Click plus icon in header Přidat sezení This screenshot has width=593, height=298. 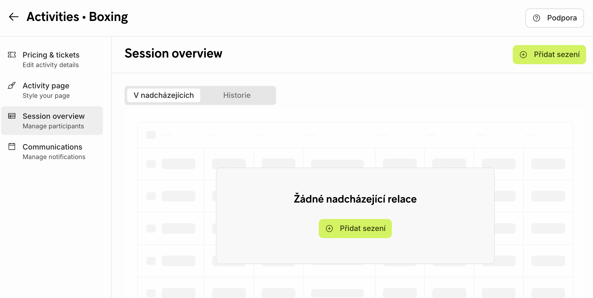tap(523, 55)
